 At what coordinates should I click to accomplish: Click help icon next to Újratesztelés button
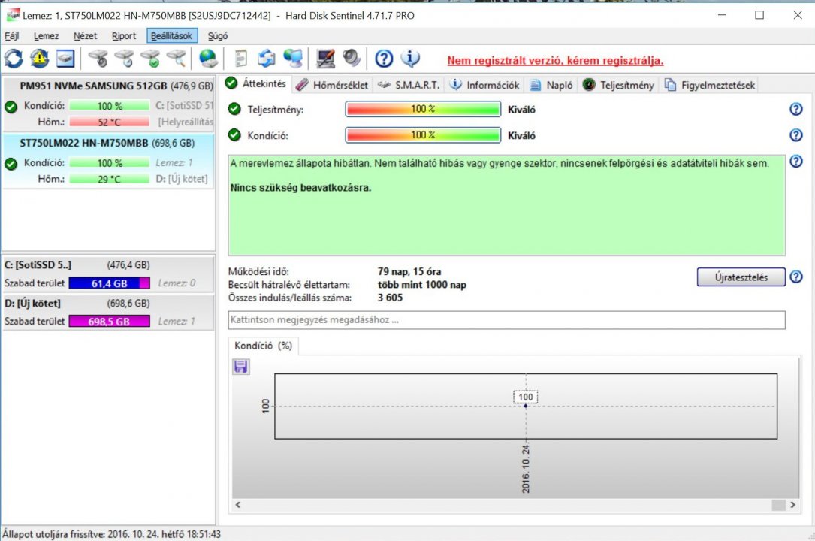coord(795,277)
